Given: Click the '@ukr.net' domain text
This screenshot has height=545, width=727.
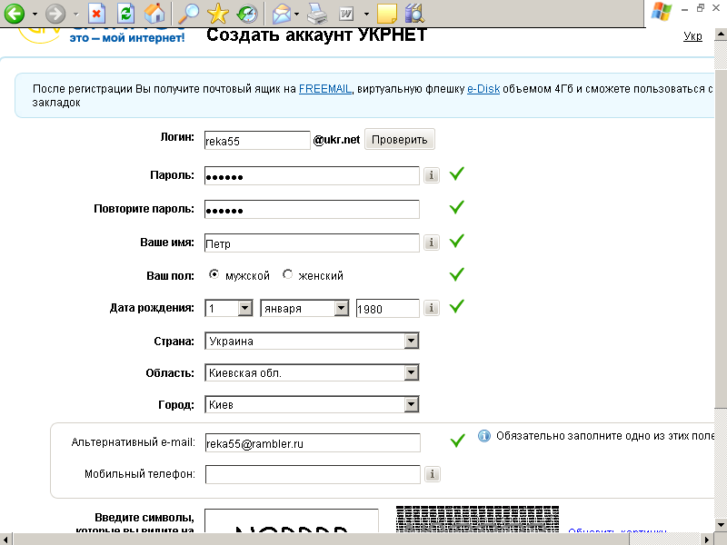Looking at the screenshot, I should click(x=336, y=140).
